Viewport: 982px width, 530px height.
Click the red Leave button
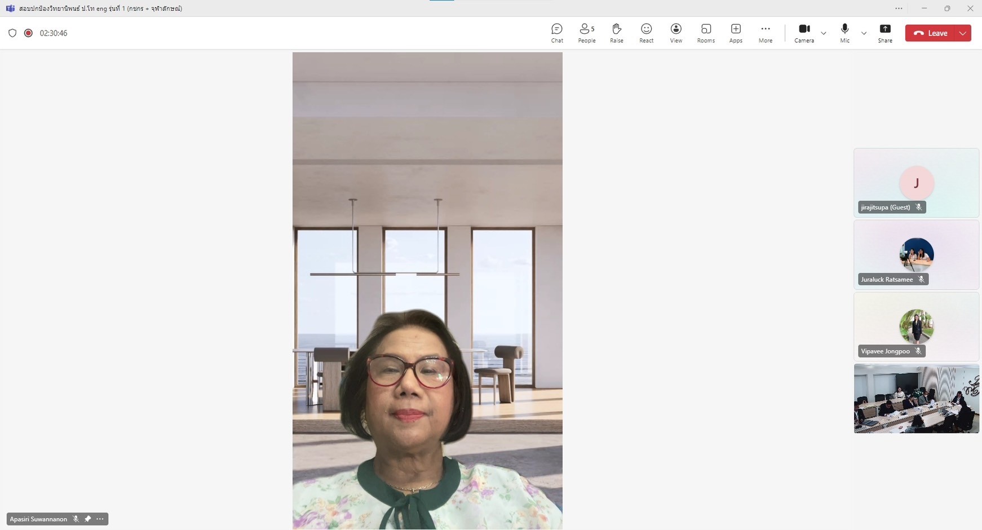[x=931, y=33]
